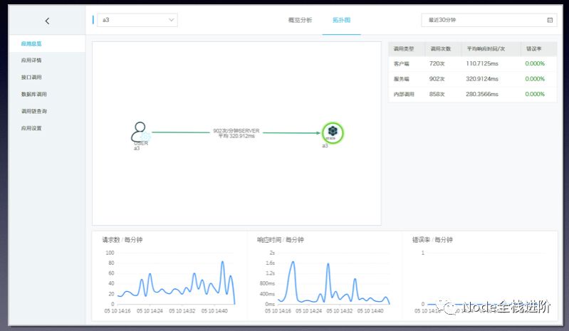
Task: Go to 接口调用 in the sidebar
Action: pyautogui.click(x=31, y=77)
